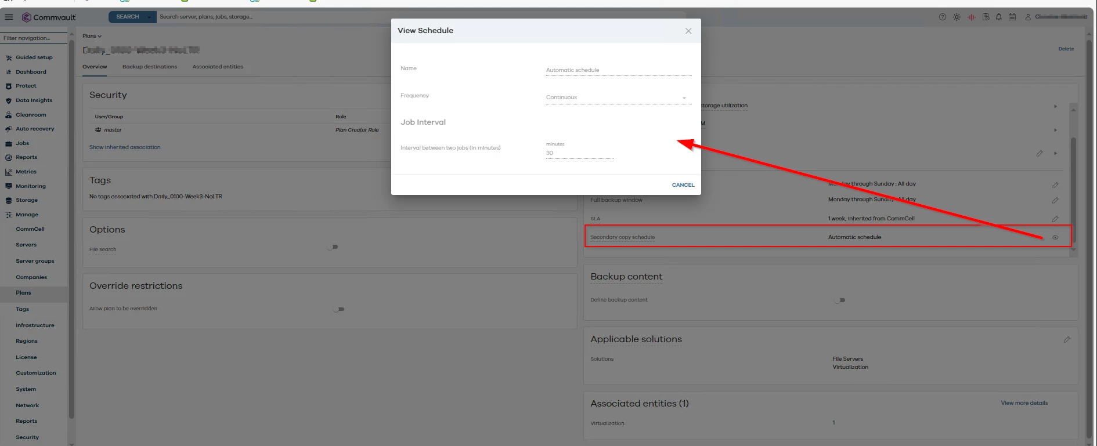The image size is (1097, 446).
Task: Open Guided setup in the sidebar
Action: [x=34, y=57]
